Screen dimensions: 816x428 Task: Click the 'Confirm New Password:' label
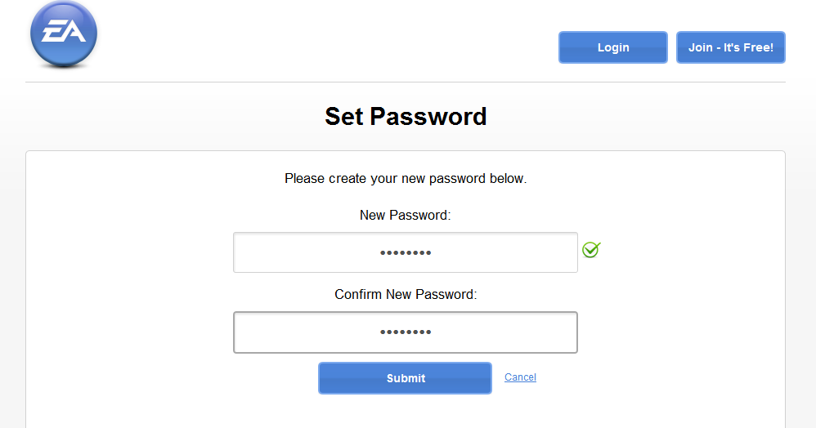(x=406, y=294)
